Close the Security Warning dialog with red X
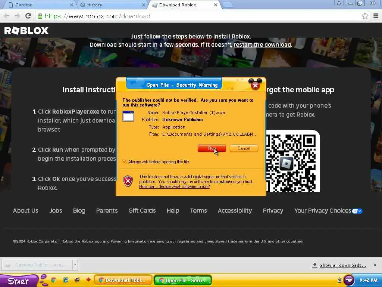This screenshot has width=382, height=287. (255, 86)
